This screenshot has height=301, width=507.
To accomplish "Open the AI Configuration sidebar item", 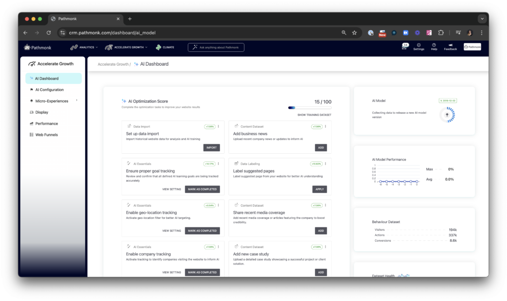I will click(49, 89).
